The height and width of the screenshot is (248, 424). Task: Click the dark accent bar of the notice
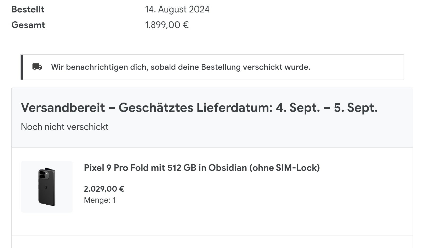(x=22, y=67)
